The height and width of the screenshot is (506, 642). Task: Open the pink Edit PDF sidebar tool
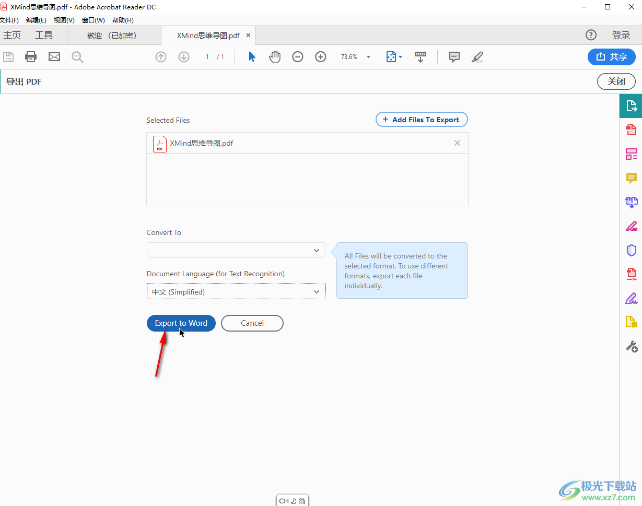(x=631, y=154)
